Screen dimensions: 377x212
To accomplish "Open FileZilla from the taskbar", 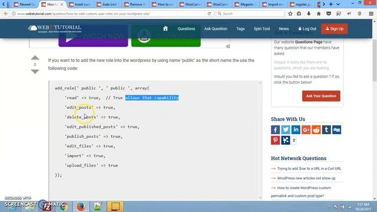I will click(47, 207).
